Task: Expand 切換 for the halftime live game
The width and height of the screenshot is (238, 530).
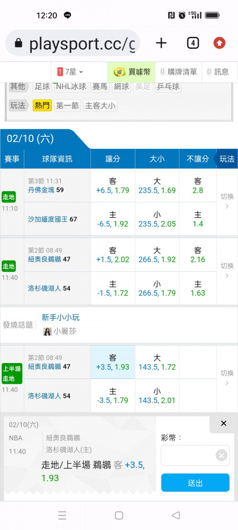Action: coord(227,378)
